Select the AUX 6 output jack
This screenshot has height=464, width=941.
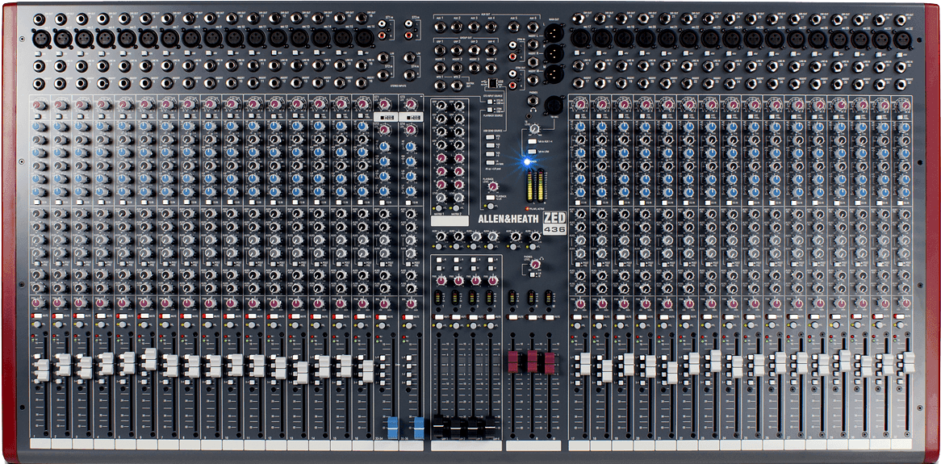click(x=533, y=27)
